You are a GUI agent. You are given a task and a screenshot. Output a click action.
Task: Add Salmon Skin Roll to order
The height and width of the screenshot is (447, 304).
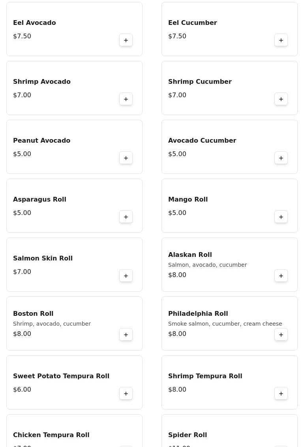(126, 276)
